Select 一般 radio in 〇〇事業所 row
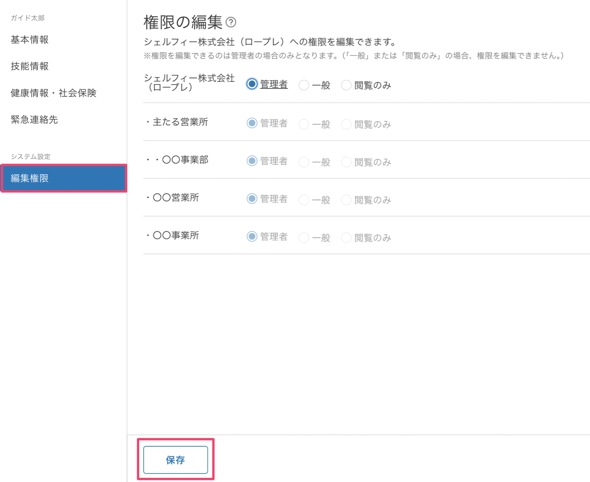 click(304, 237)
